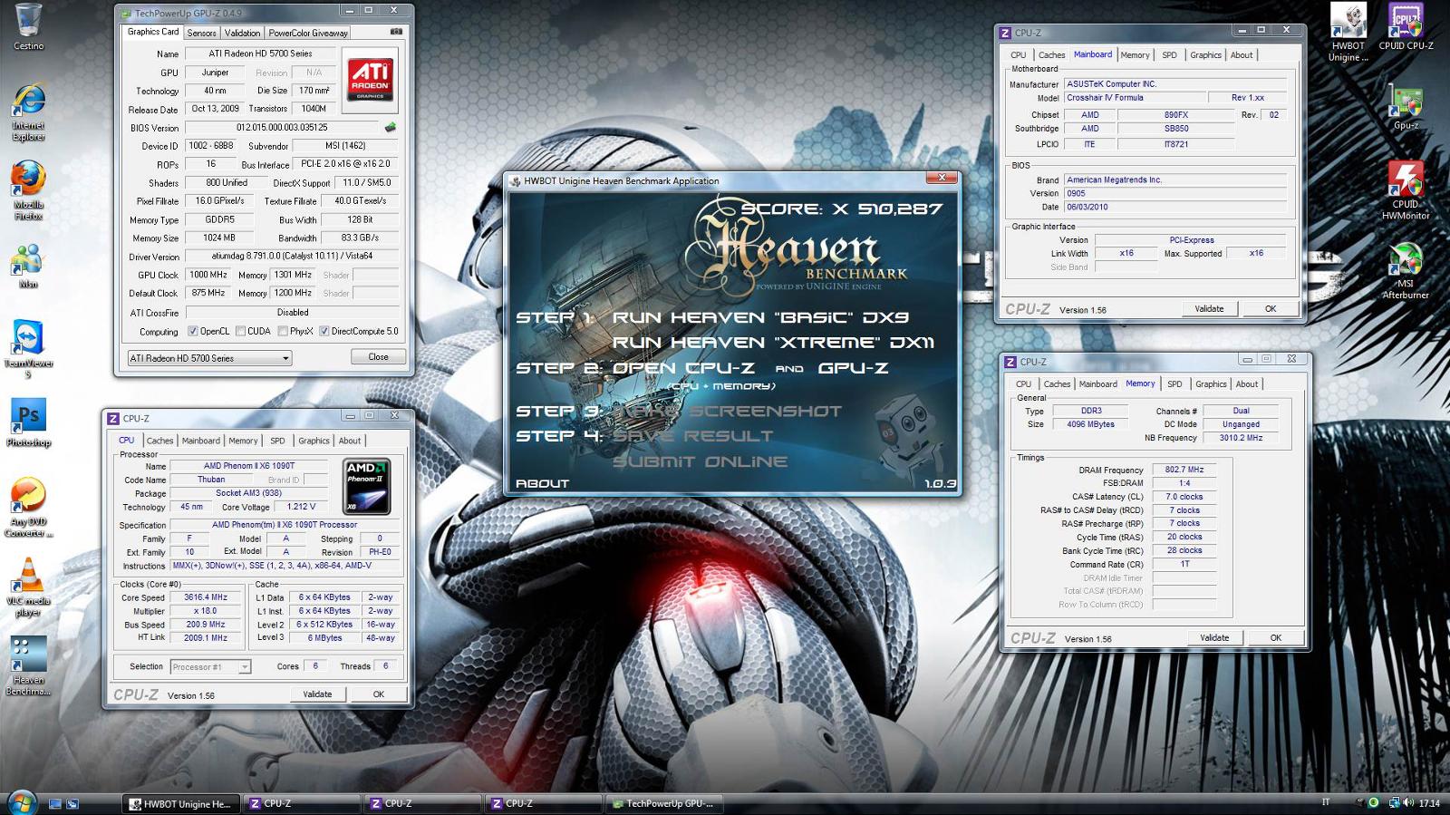Click the Core Voltage 1.212 V value
Screen dimensions: 1450x815
301,507
